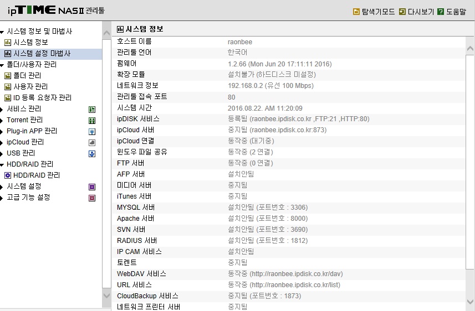
Task: Click the HDD/RAID 관리 disk icon
Action: (8, 175)
